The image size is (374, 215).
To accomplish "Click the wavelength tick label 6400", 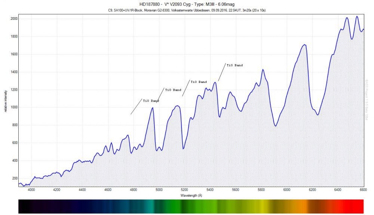I will coord(338,190).
